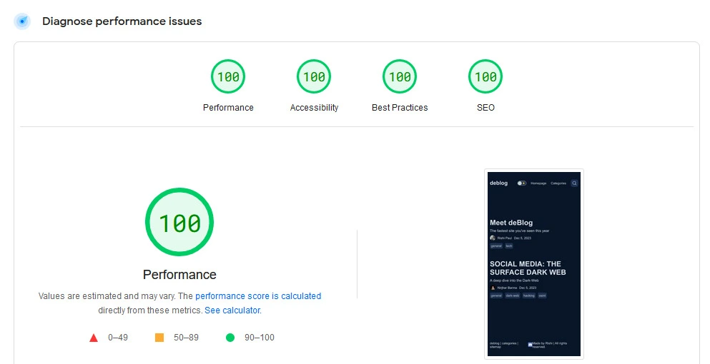Screen dimensions: 710x364
Task: Click the Diagnose performance issues speedometer icon
Action: [x=22, y=21]
